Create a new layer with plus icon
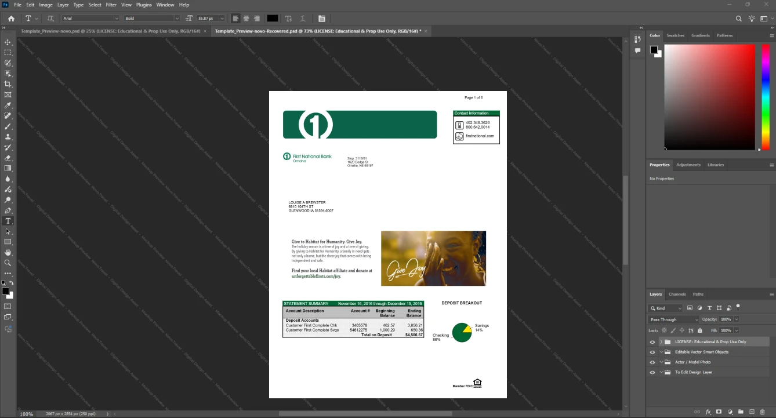Image resolution: width=776 pixels, height=418 pixels. point(752,412)
